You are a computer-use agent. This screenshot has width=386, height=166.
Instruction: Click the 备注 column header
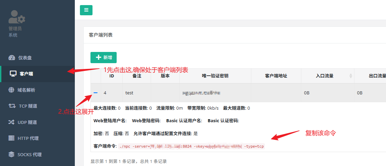click(x=137, y=76)
